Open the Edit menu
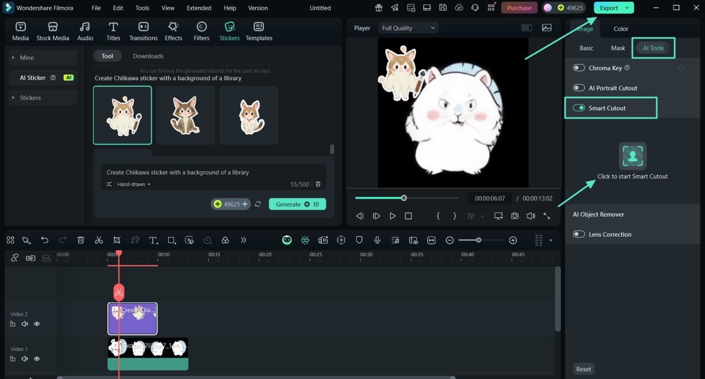This screenshot has width=705, height=379. 118,8
